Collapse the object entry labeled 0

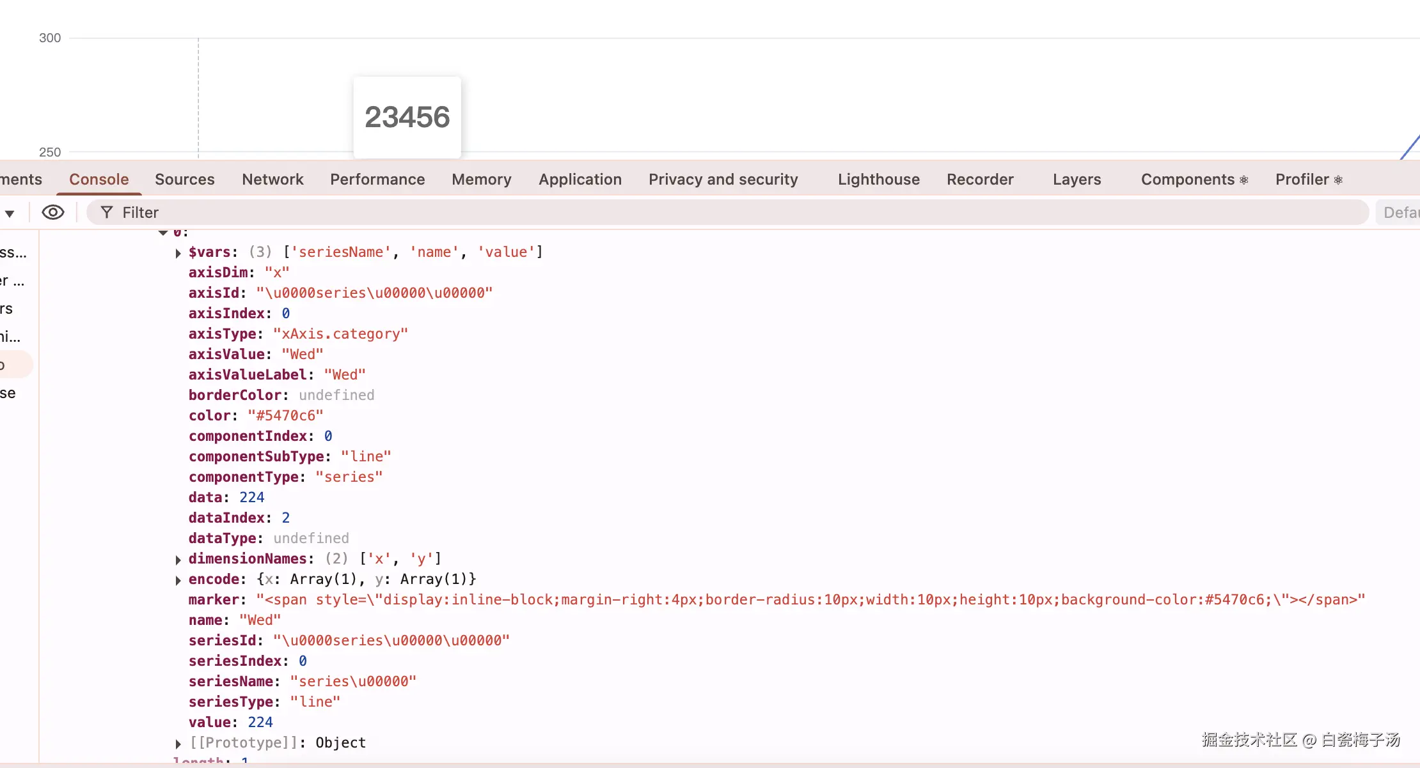(163, 231)
